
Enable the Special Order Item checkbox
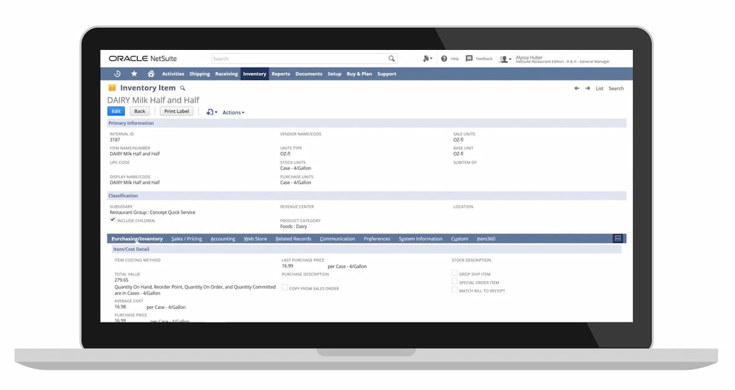click(454, 281)
